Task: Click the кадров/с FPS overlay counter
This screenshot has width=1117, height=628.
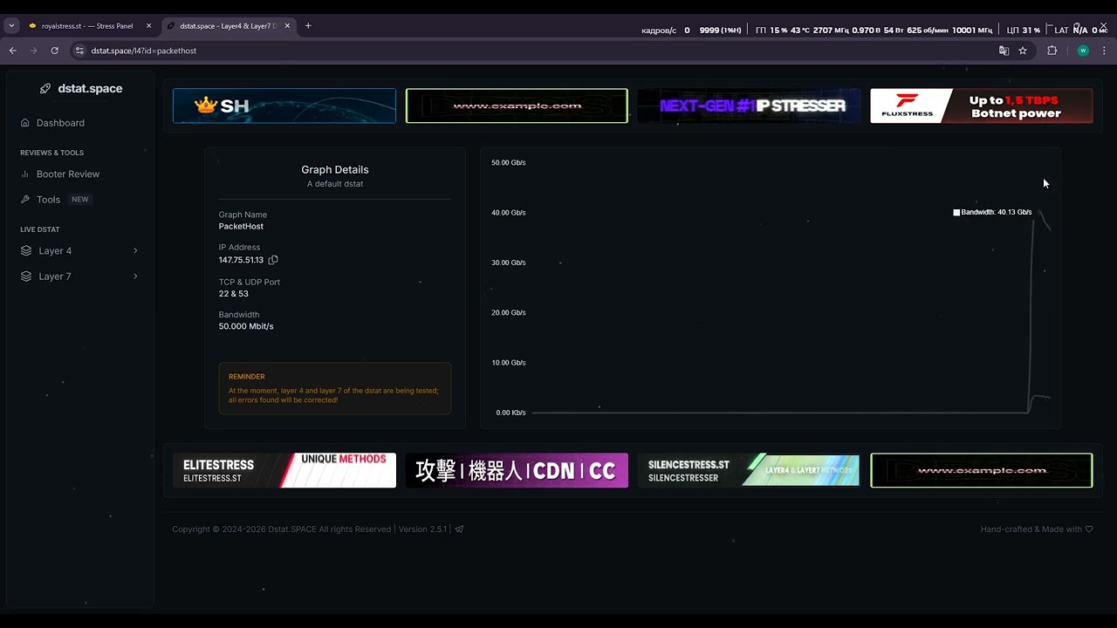Action: (x=666, y=31)
